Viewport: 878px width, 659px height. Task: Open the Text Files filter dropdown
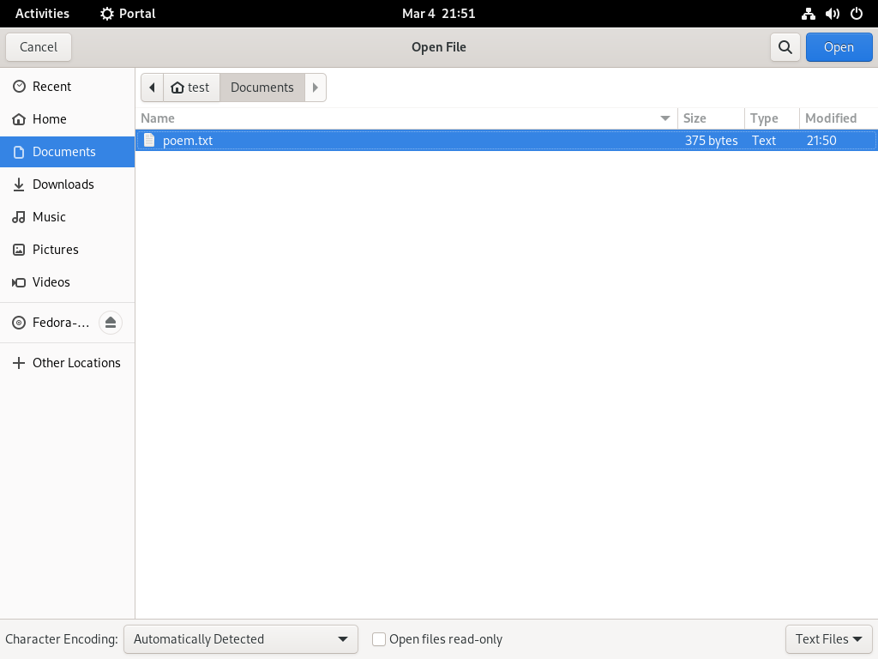point(829,639)
